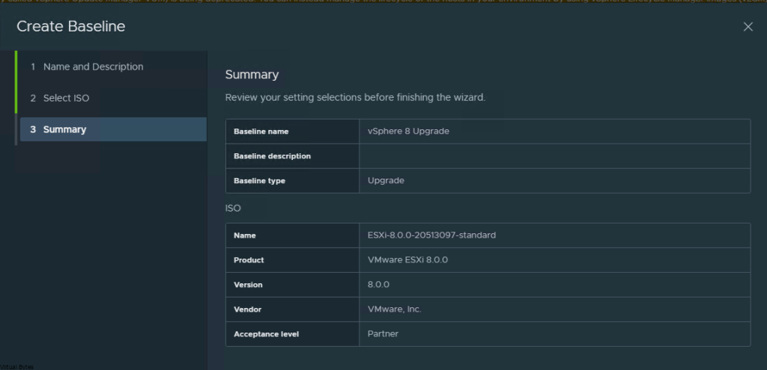Click the Baseline description row label

272,156
